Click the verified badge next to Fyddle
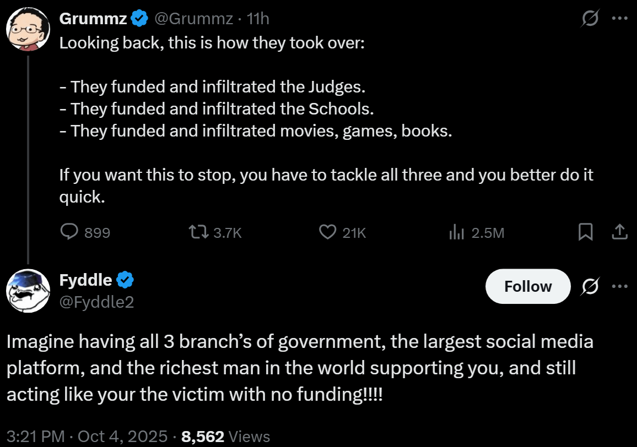This screenshot has height=447, width=637. [x=126, y=280]
